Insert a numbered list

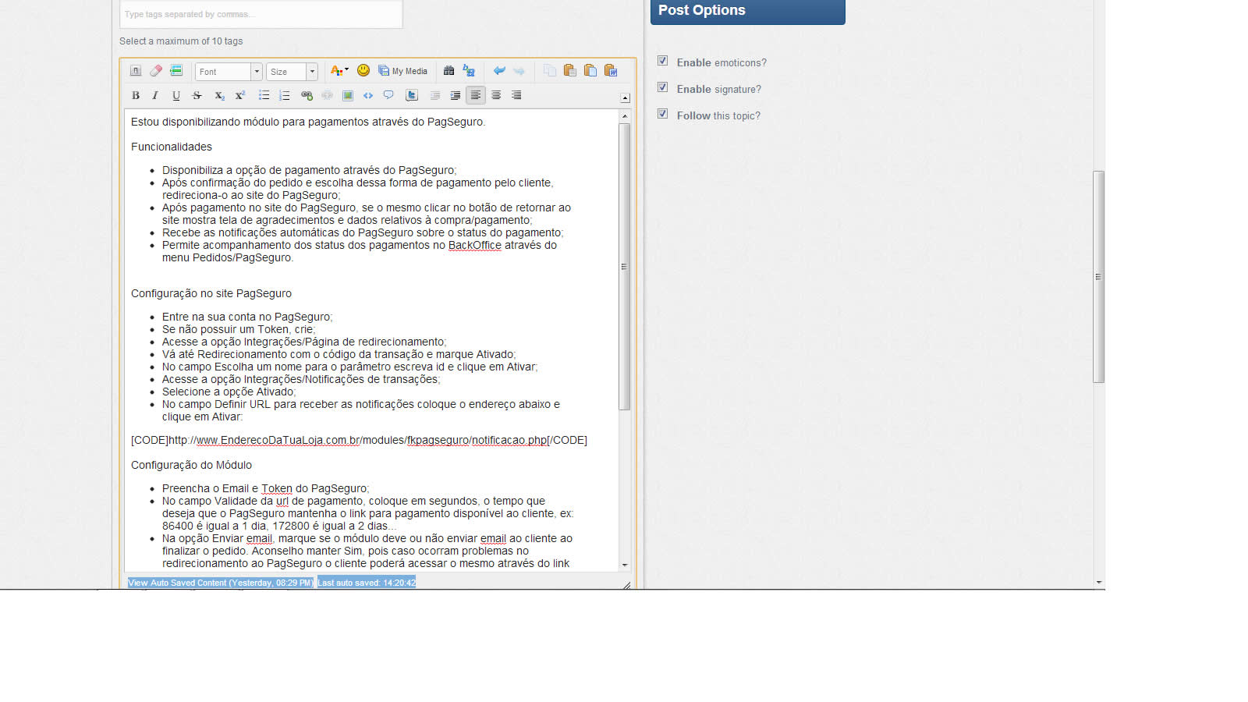tap(285, 95)
